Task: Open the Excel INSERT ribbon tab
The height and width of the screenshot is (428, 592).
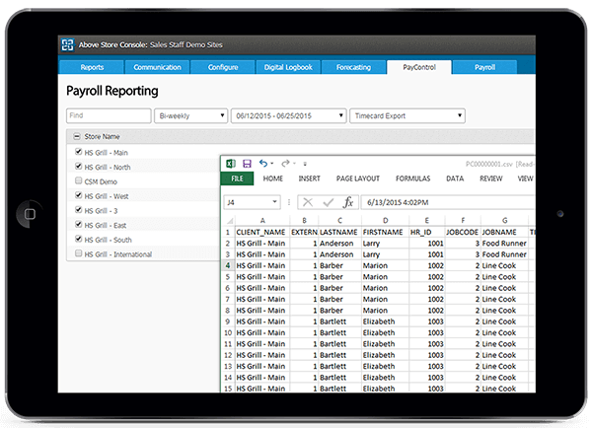Action: (309, 178)
